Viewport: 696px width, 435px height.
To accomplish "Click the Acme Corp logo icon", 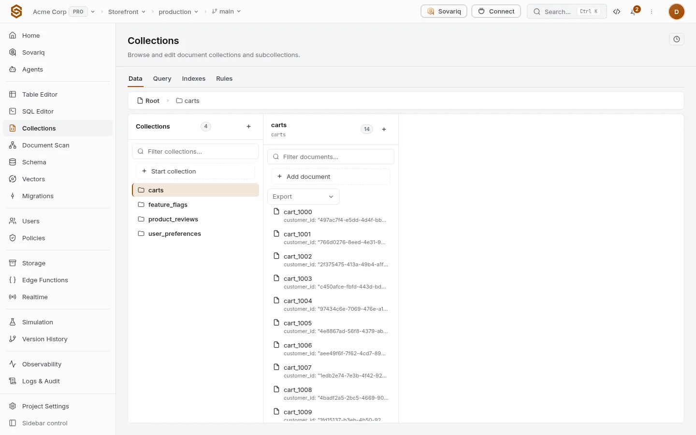I will point(16,12).
